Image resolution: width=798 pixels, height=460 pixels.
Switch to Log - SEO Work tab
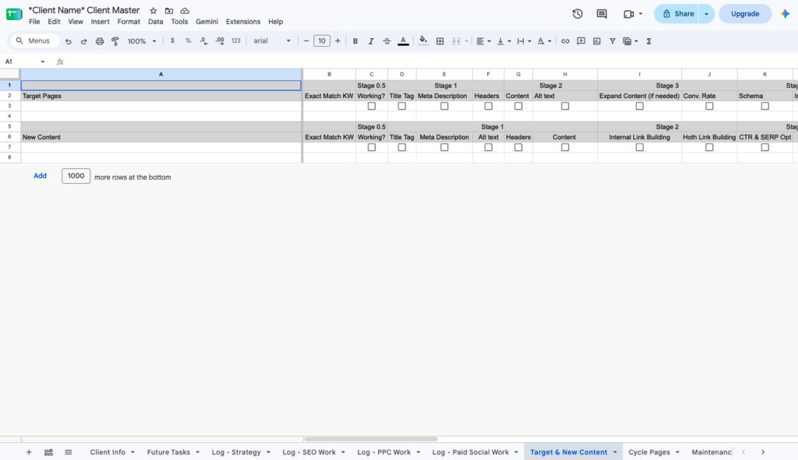tap(309, 452)
